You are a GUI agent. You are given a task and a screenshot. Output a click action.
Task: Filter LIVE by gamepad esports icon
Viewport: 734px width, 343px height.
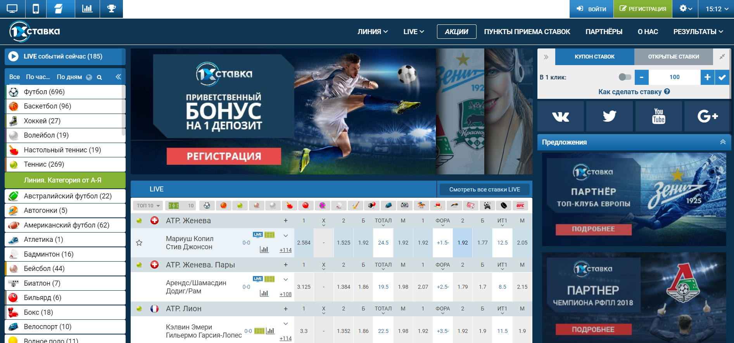(x=404, y=205)
